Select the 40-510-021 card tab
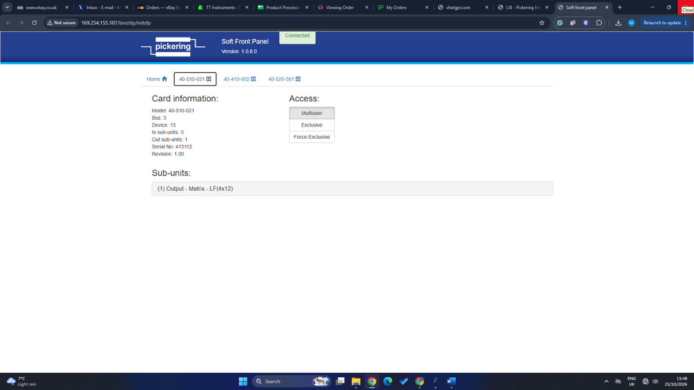Image resolution: width=694 pixels, height=390 pixels. coord(195,79)
